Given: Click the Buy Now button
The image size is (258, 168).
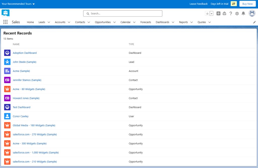Looking at the screenshot, I should click(x=247, y=4).
